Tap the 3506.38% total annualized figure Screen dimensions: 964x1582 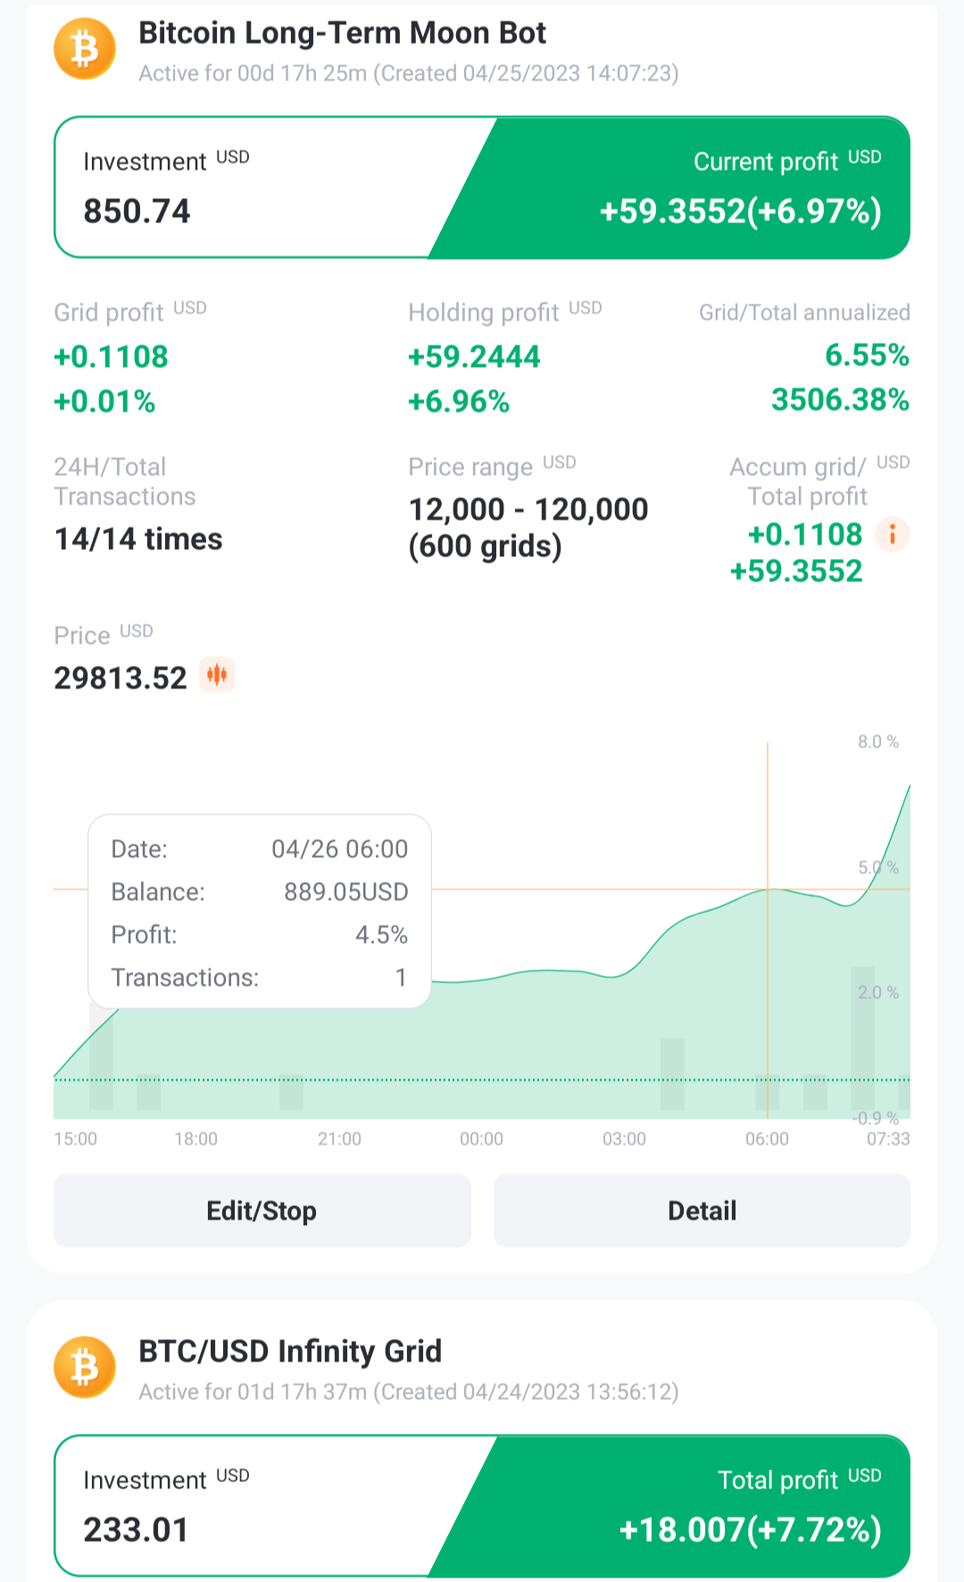[x=840, y=400]
